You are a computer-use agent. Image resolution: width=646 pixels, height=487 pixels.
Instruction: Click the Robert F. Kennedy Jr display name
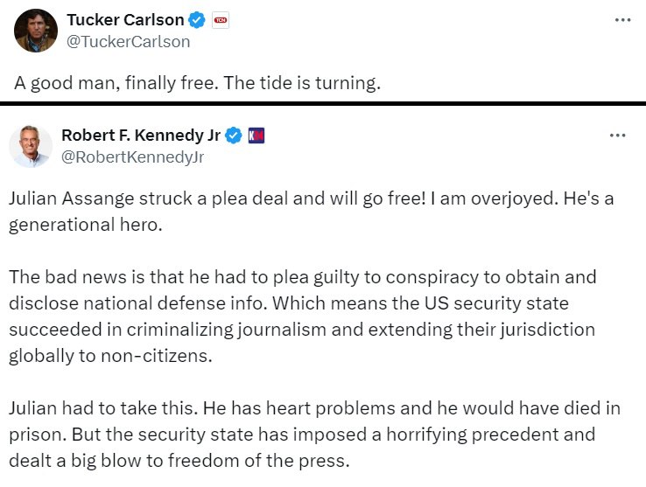pyautogui.click(x=141, y=135)
